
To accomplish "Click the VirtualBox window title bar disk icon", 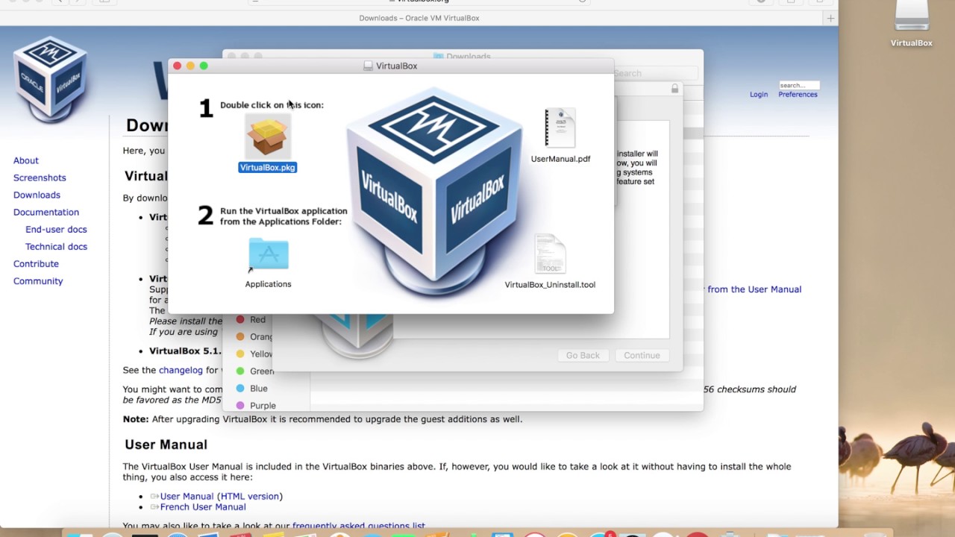I will [x=368, y=66].
